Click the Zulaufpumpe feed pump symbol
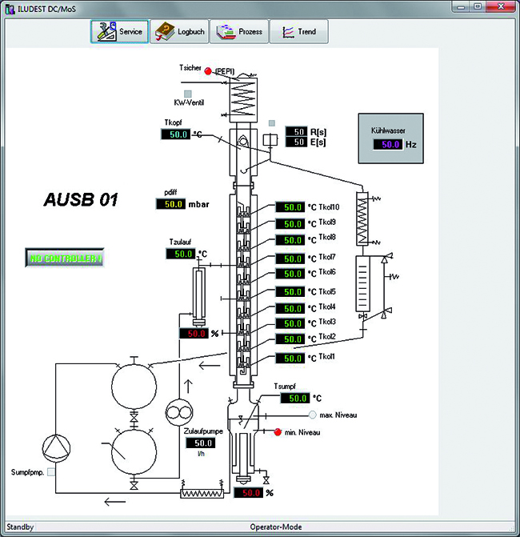This screenshot has width=520, height=537. [x=179, y=412]
